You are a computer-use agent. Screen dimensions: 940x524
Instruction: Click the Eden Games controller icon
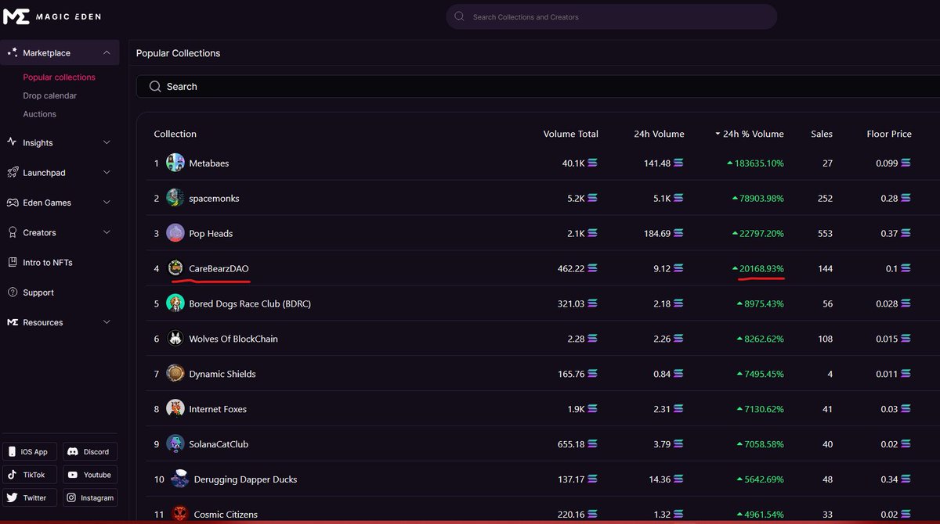point(12,203)
